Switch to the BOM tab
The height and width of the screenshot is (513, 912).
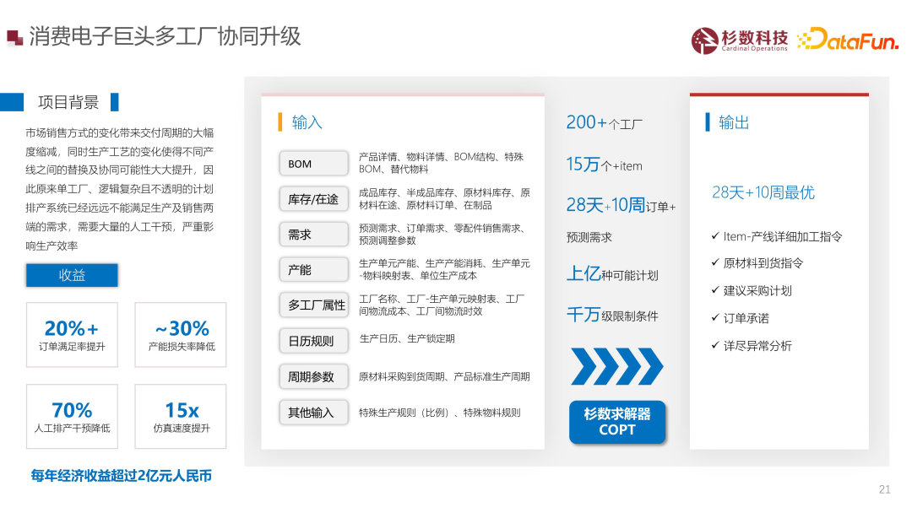coord(313,162)
